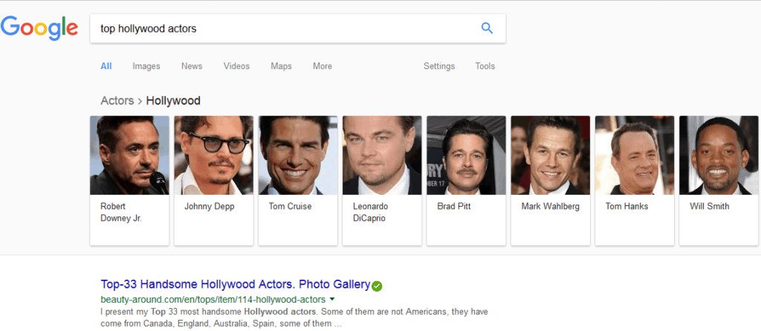Click the Hollywood breadcrumb text

click(x=173, y=100)
